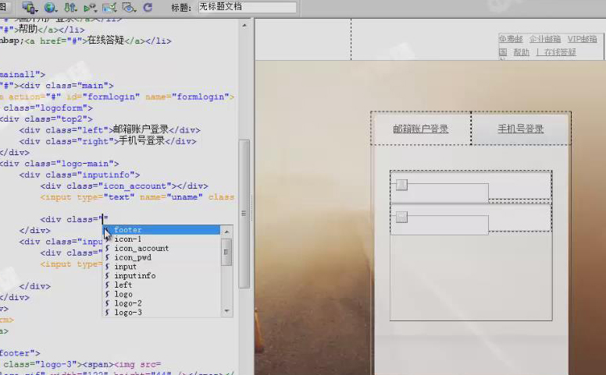This screenshot has width=606, height=375.
Task: Pick "inputinfo" from the class suggestions
Action: click(x=134, y=276)
